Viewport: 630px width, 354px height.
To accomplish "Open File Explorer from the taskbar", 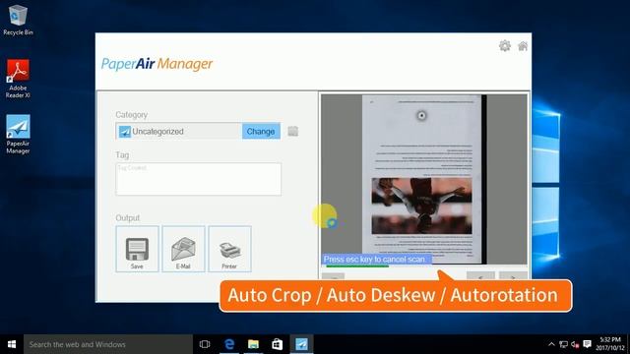I will pyautogui.click(x=253, y=344).
